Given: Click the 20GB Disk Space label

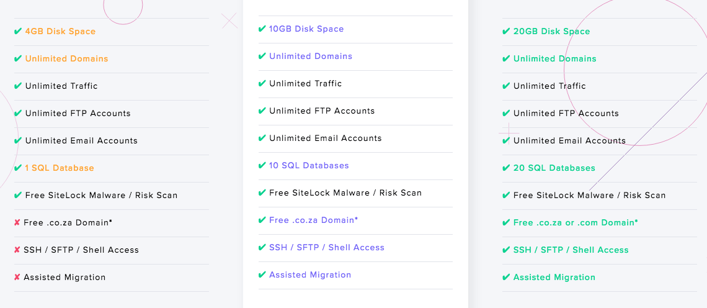Looking at the screenshot, I should pos(551,32).
